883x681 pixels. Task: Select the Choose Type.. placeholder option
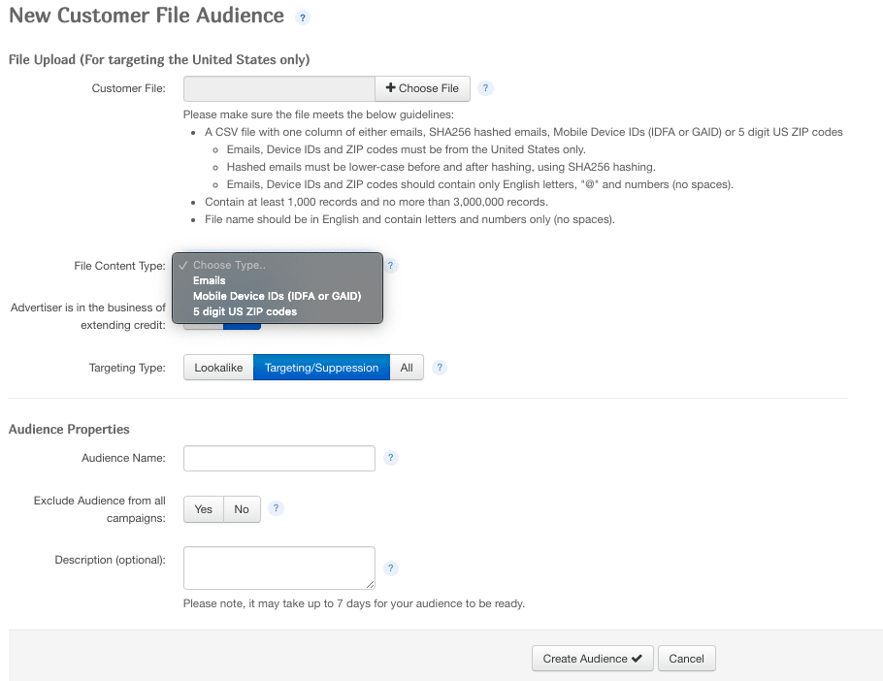[278, 265]
